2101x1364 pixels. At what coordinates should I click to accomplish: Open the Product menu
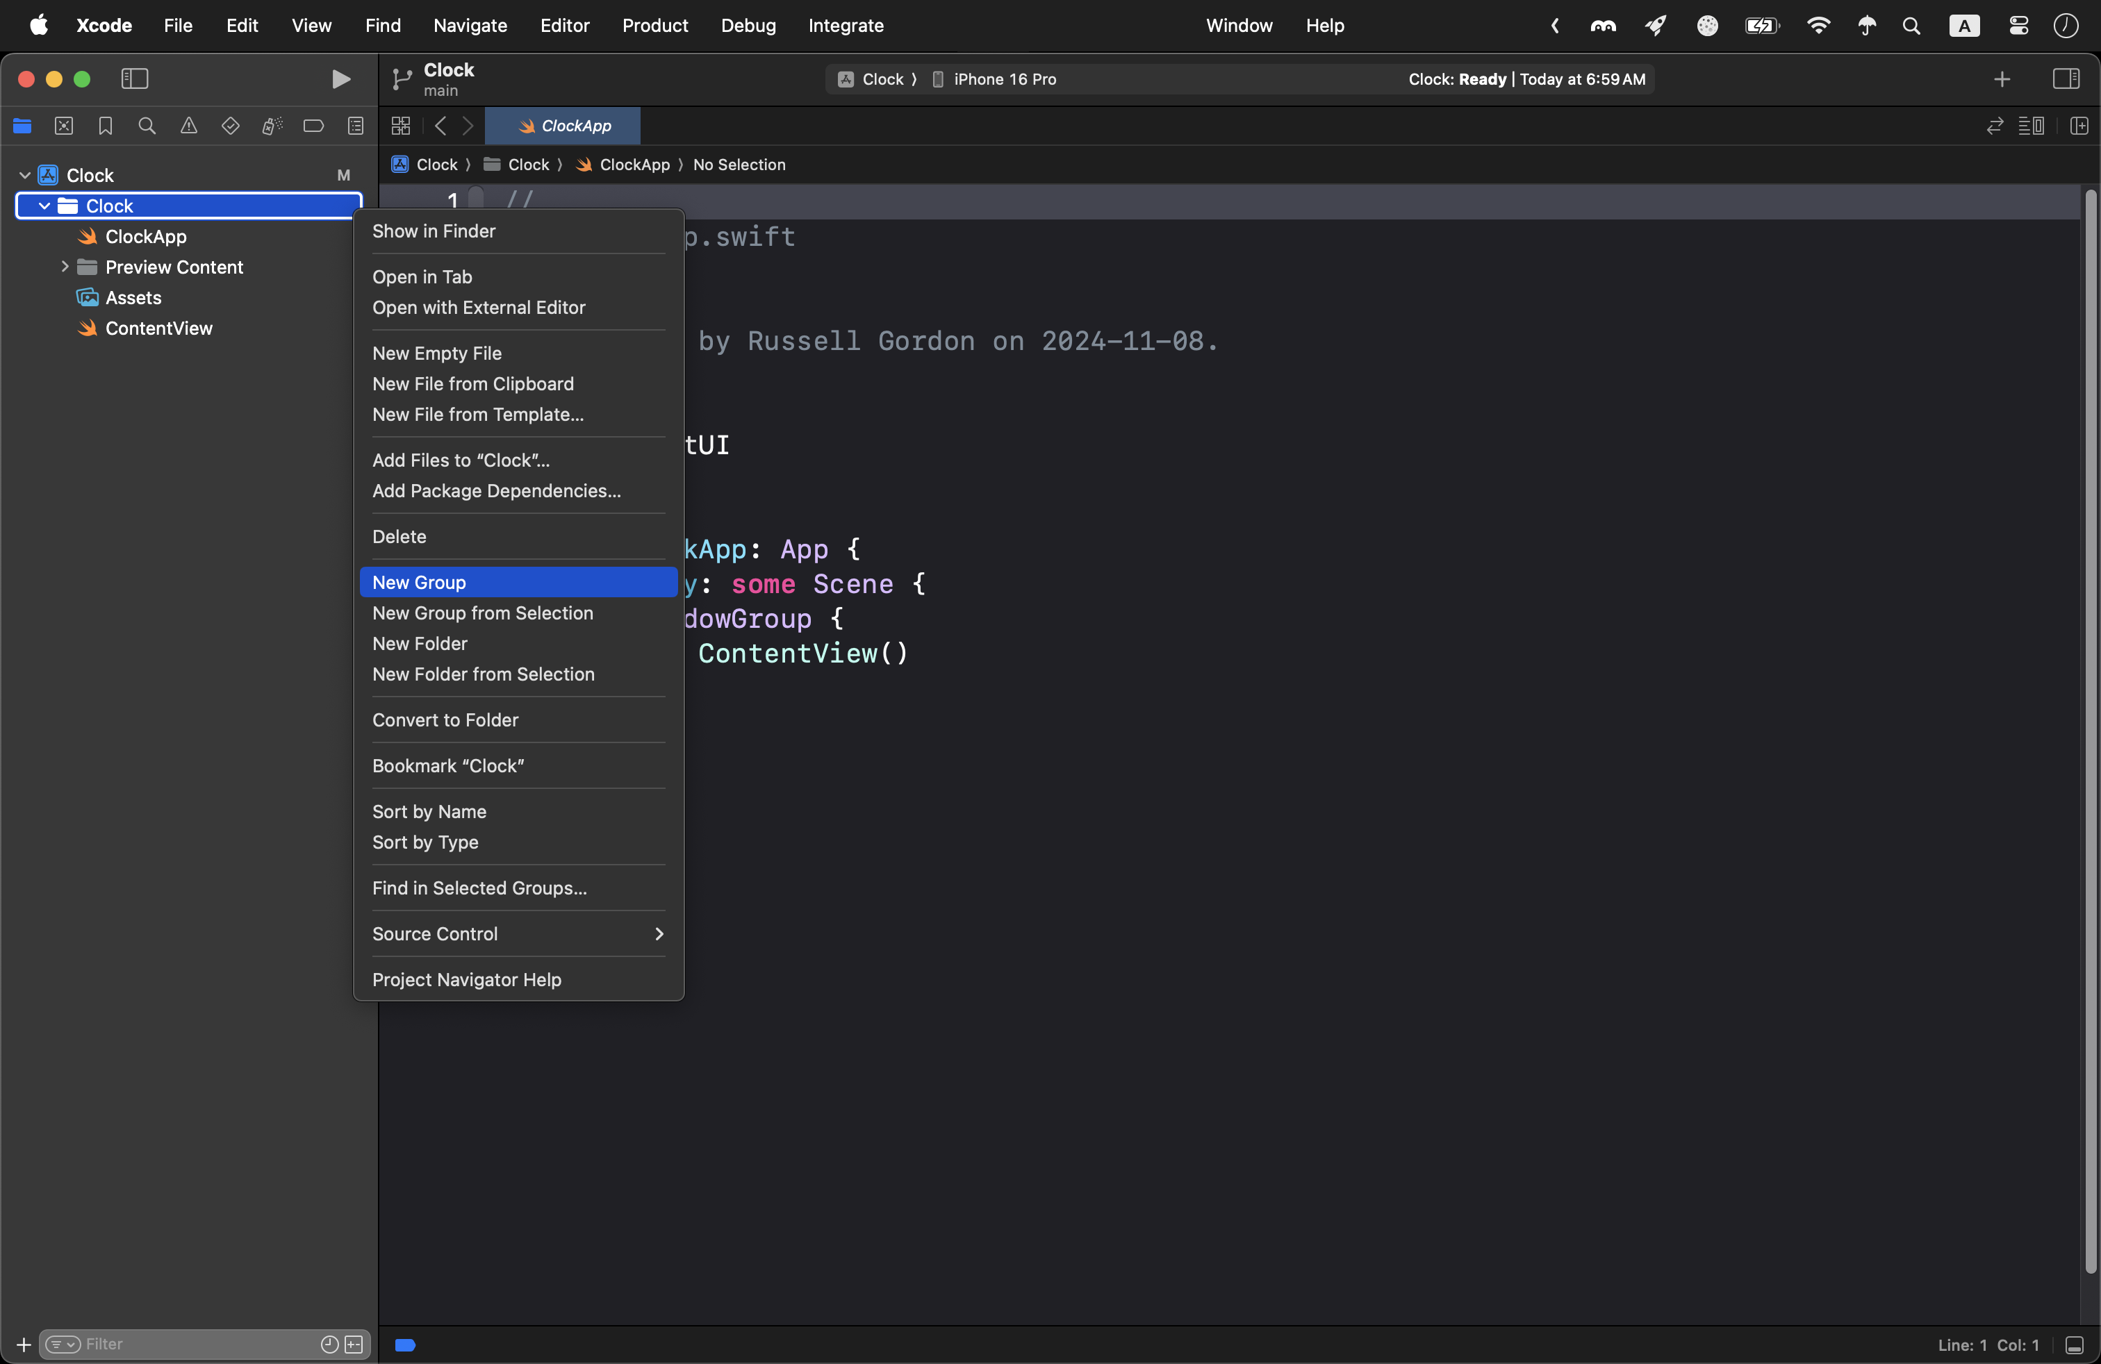pyautogui.click(x=654, y=26)
